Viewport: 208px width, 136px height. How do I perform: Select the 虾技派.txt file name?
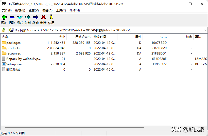(13, 69)
